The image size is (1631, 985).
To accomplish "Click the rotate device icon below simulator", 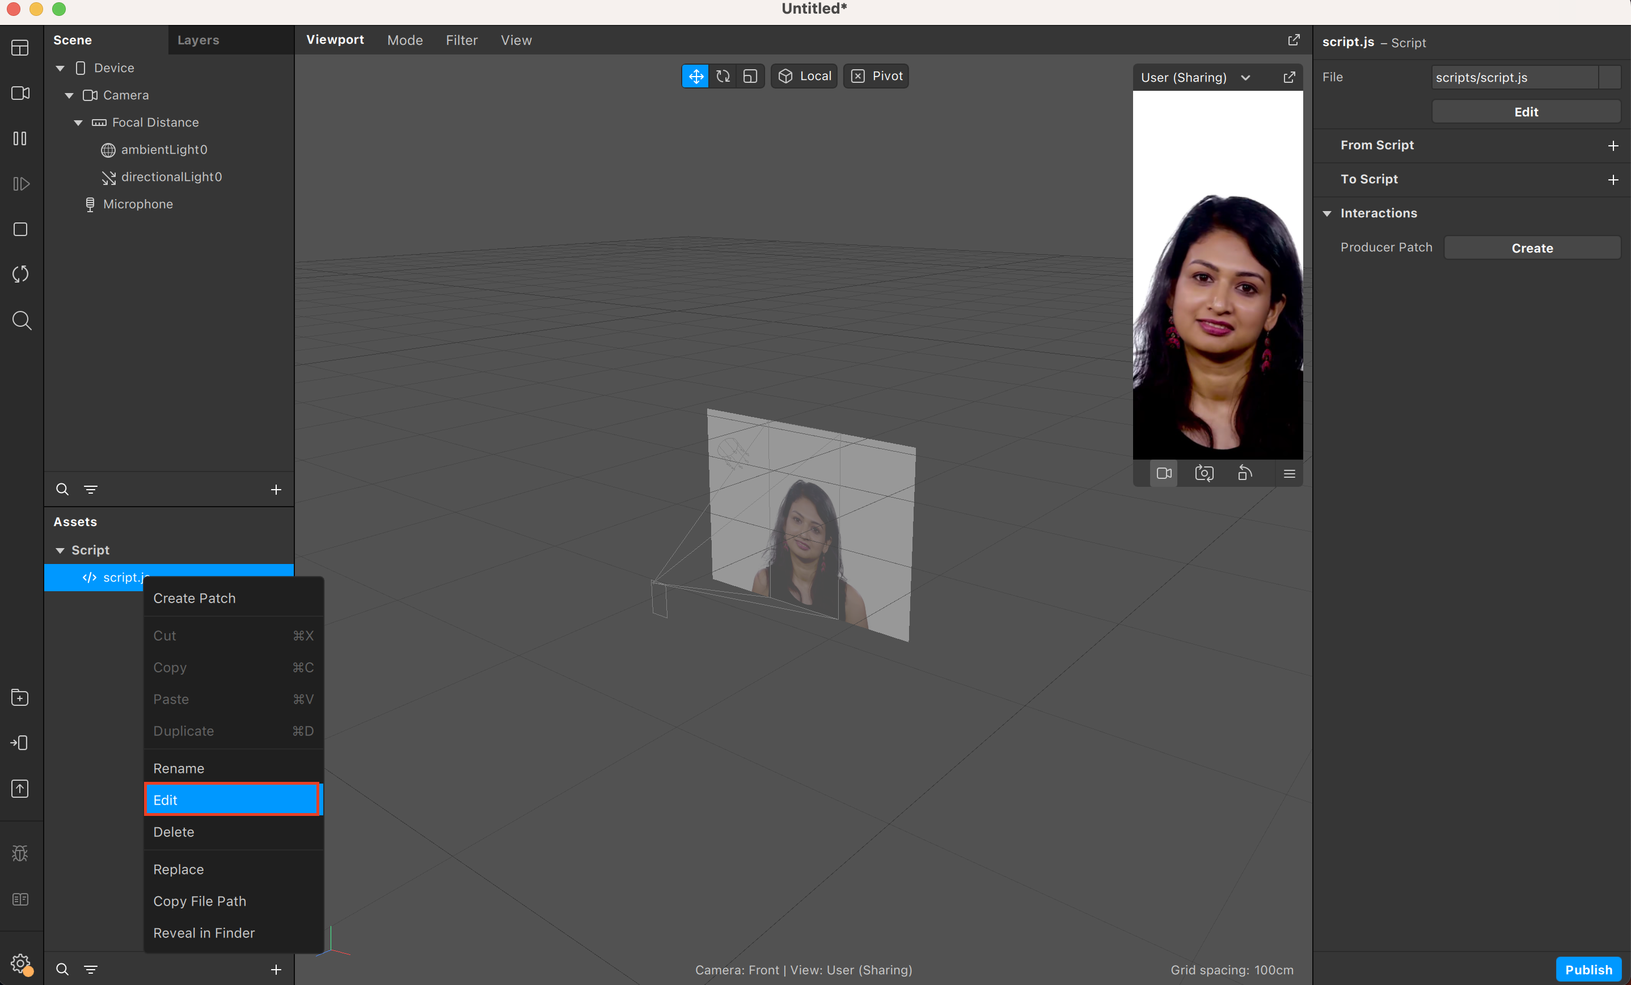I will (1245, 474).
